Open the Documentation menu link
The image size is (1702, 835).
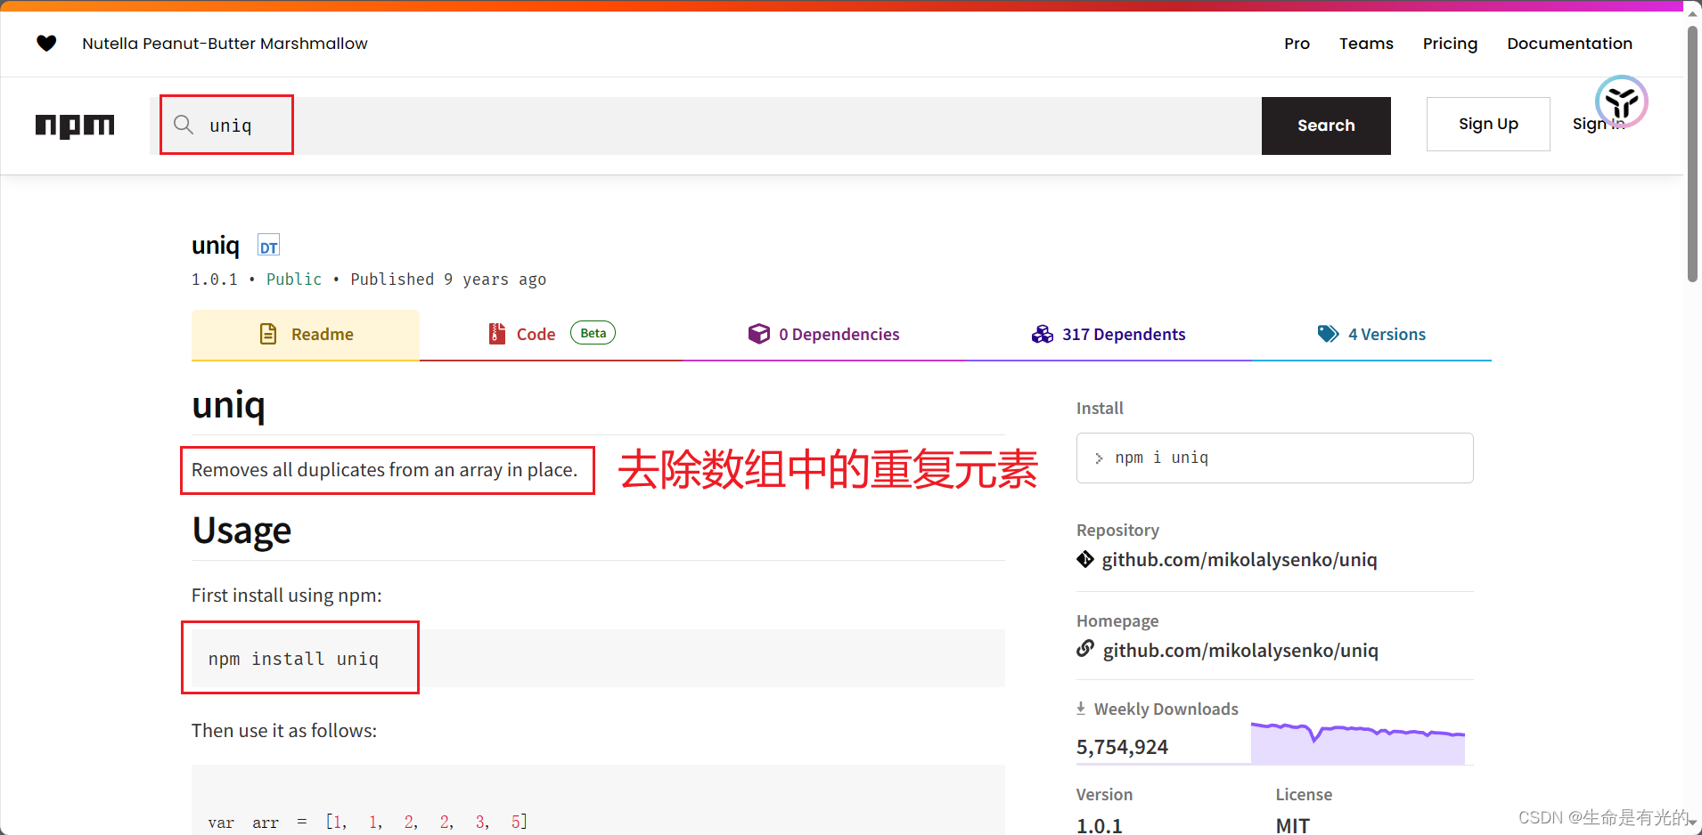(x=1569, y=44)
